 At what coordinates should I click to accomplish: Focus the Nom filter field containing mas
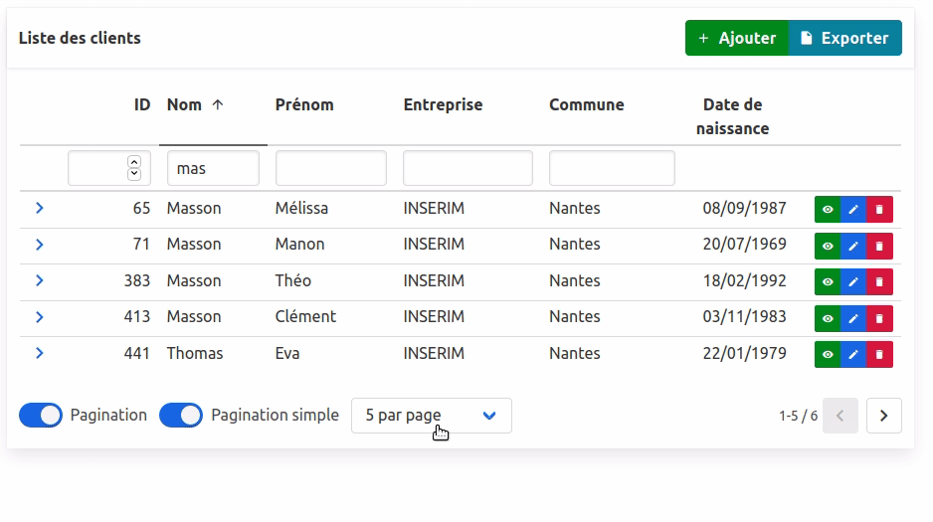point(213,168)
